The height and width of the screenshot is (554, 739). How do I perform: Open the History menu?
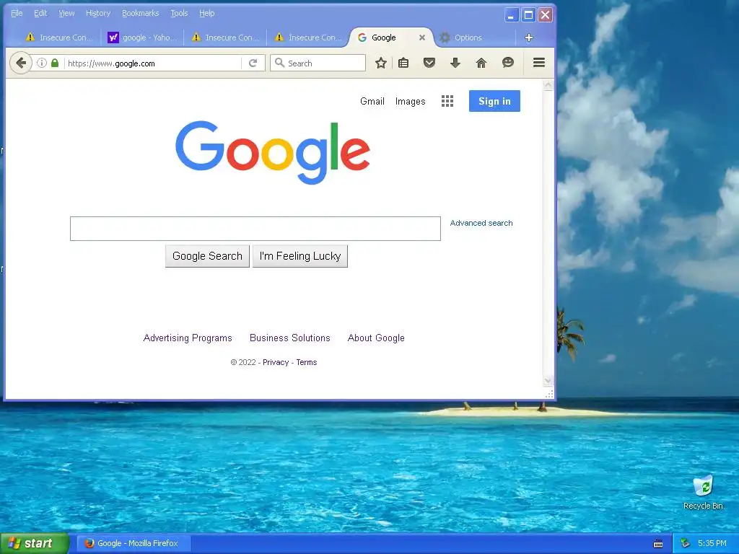click(98, 13)
